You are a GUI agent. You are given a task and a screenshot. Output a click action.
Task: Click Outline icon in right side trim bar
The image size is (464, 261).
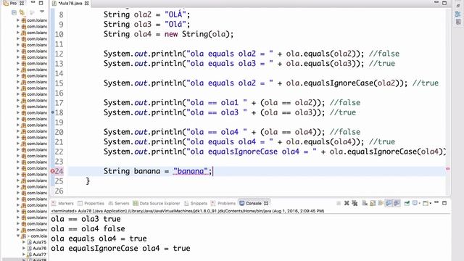click(x=458, y=14)
